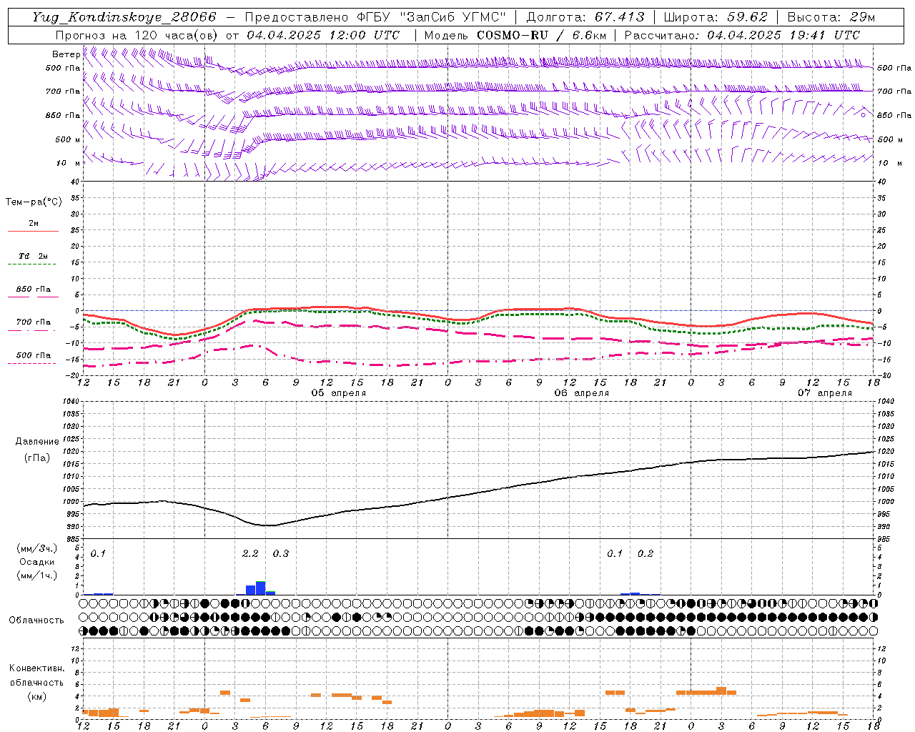
Task: Click the Прогноз на 120 часа(ов) text
Action: click(137, 35)
